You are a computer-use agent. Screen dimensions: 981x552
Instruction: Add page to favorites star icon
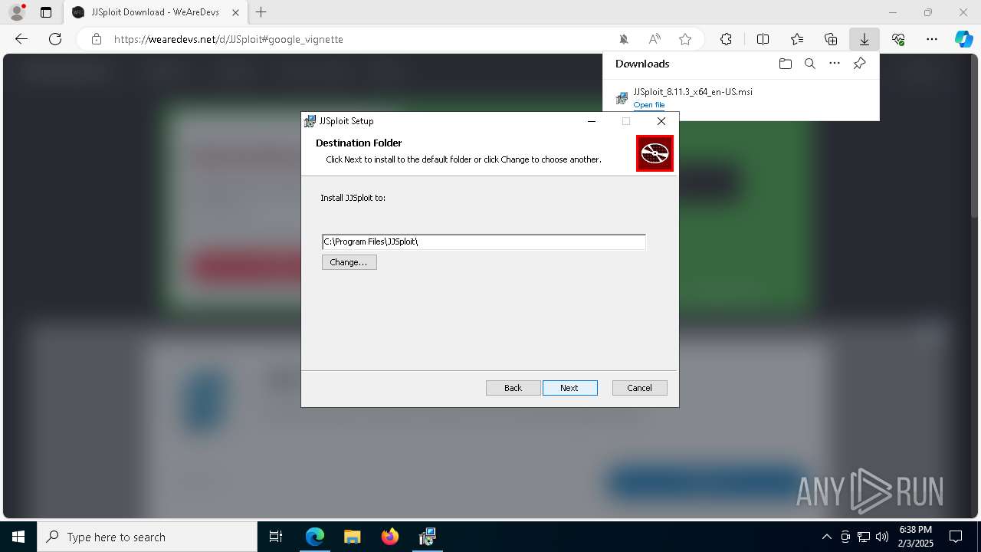pyautogui.click(x=685, y=39)
